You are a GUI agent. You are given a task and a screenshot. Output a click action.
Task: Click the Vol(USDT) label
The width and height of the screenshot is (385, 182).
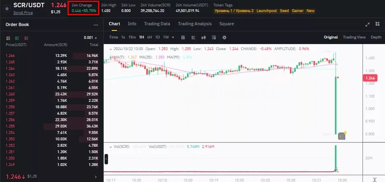(158, 147)
